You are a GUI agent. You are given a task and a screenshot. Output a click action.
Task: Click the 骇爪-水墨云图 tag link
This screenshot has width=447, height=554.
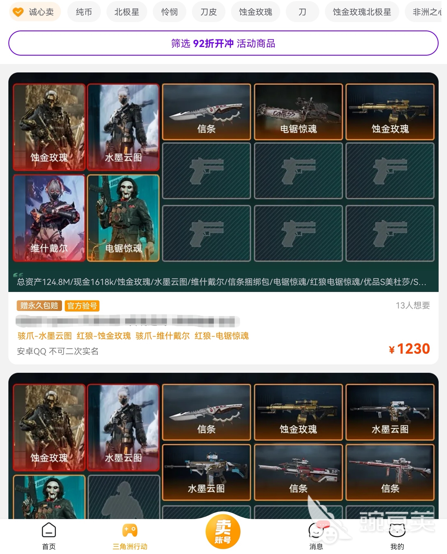tap(45, 336)
